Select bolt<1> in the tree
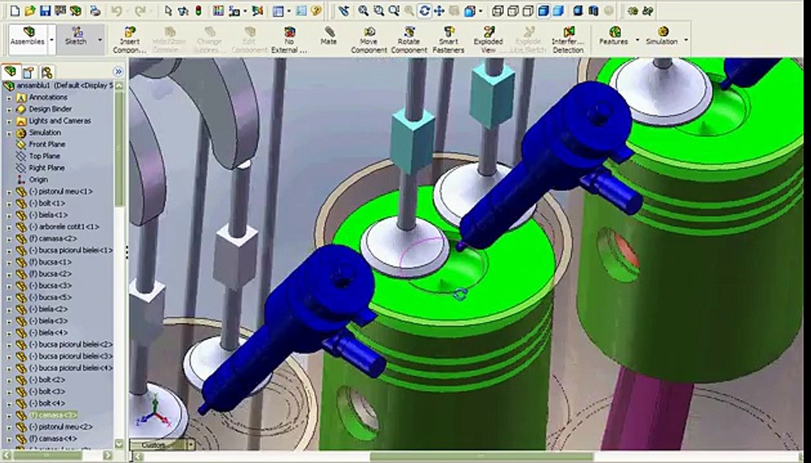Image resolution: width=811 pixels, height=463 pixels. [x=47, y=203]
